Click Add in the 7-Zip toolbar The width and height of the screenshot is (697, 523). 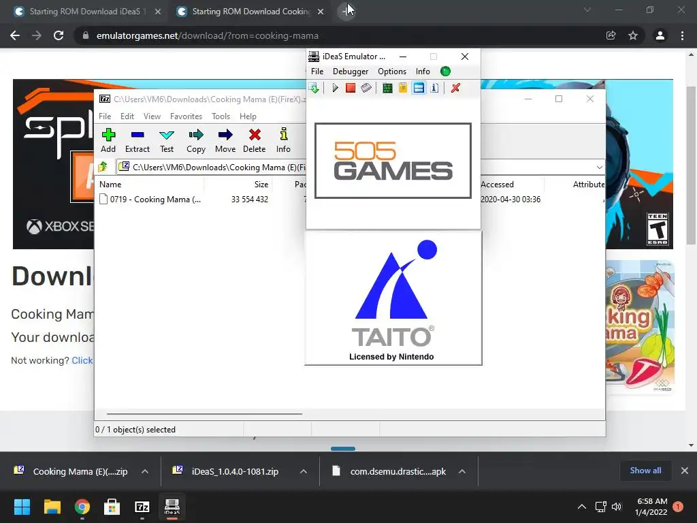108,140
